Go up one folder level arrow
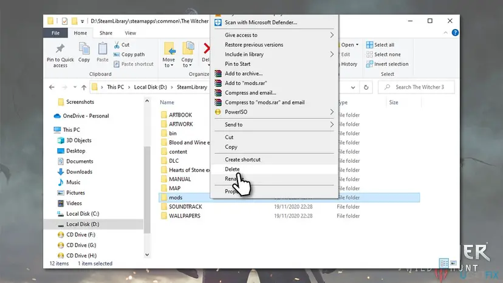The width and height of the screenshot is (503, 283). (84, 87)
